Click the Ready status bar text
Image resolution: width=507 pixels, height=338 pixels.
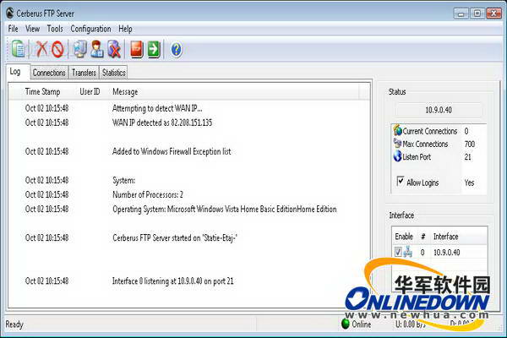click(x=14, y=324)
